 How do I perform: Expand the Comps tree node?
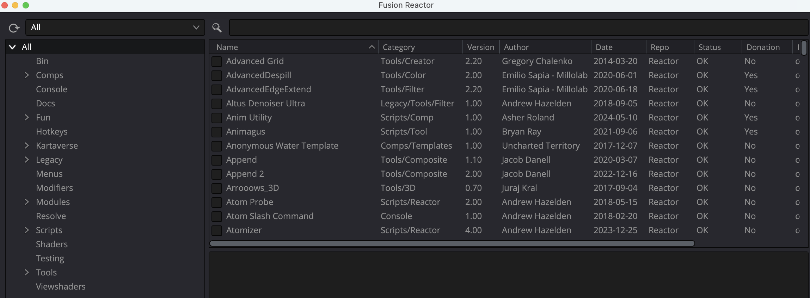pyautogui.click(x=26, y=75)
